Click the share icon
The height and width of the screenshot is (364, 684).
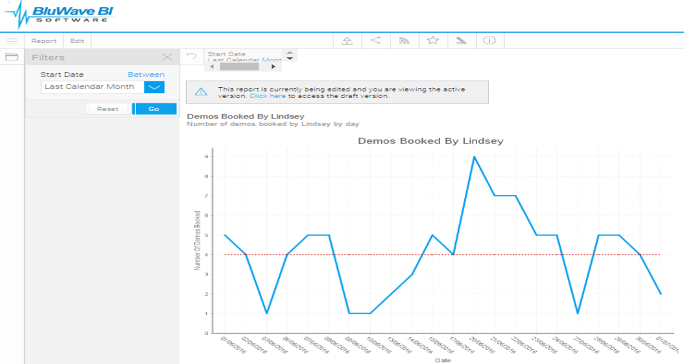(x=376, y=40)
